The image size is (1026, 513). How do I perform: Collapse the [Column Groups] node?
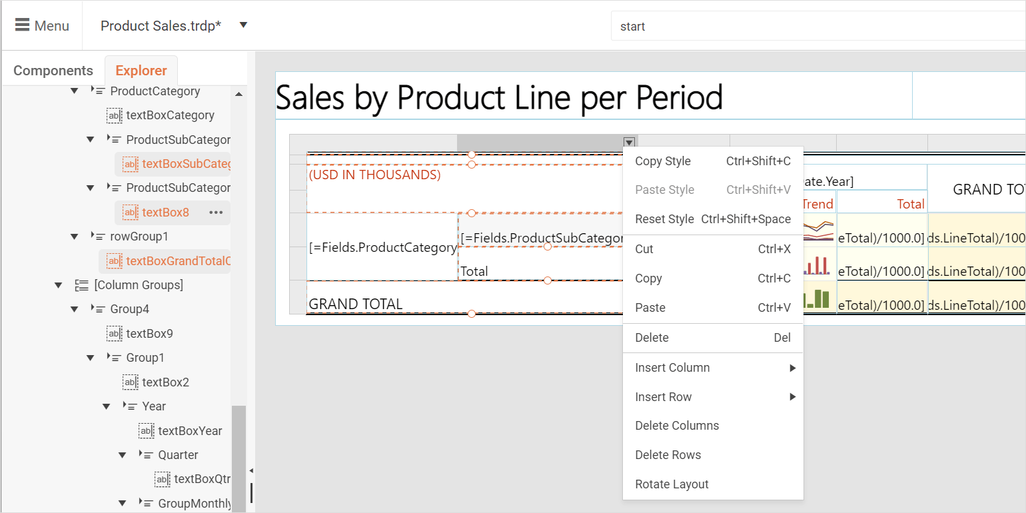tap(58, 285)
